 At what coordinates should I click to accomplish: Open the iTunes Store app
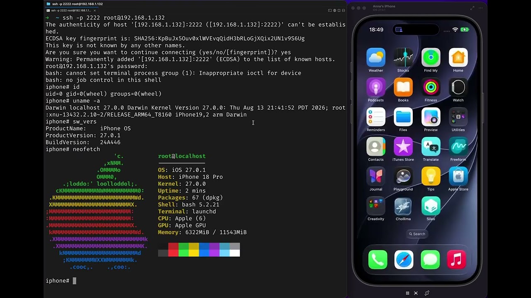coord(403,147)
